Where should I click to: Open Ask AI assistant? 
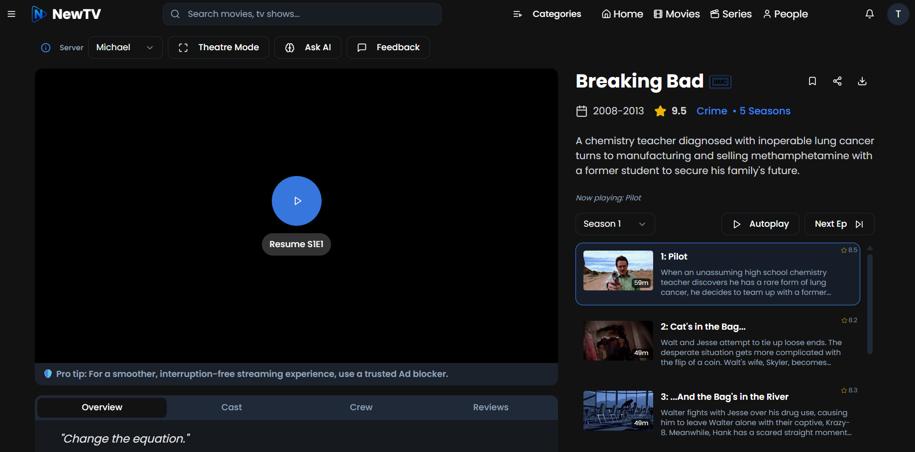coord(308,47)
